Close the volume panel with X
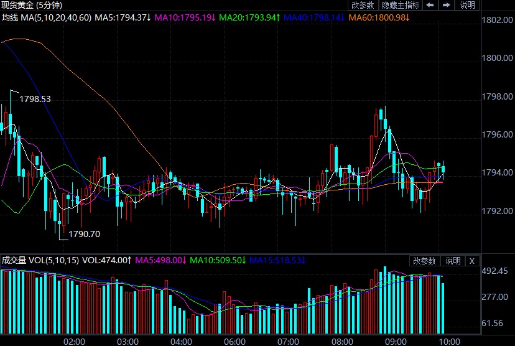Image resolution: width=515 pixels, height=346 pixels. (x=472, y=261)
